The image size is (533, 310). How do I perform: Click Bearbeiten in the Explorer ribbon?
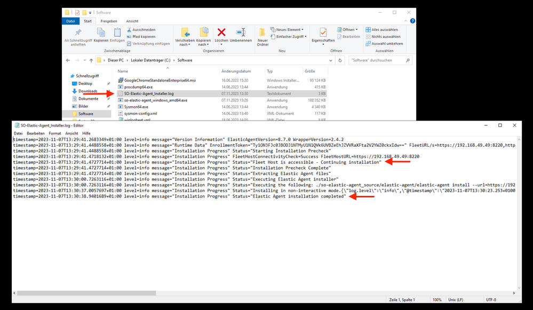(348, 37)
